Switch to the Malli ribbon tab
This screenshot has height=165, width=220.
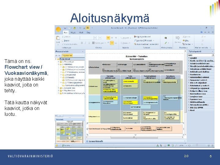pos(81,33)
